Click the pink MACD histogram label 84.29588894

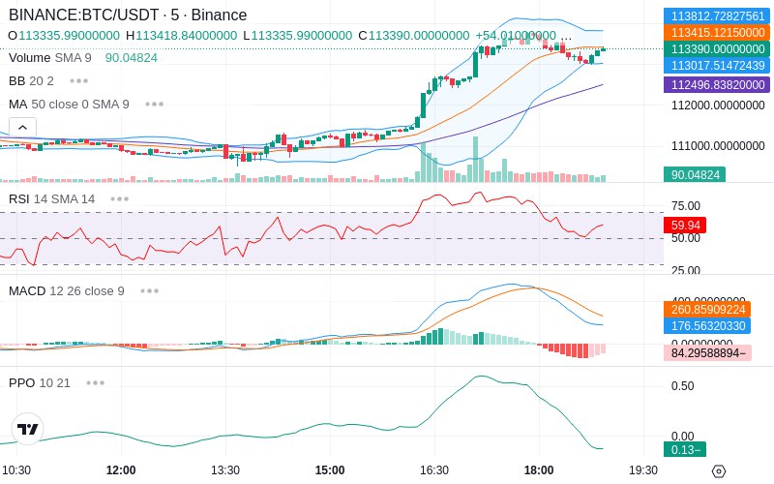click(707, 352)
